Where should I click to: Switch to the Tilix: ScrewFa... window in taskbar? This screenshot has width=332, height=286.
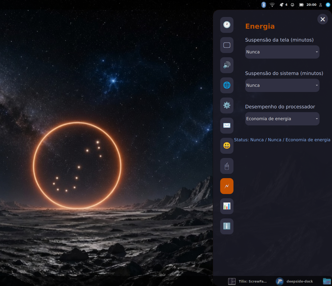coord(248,281)
